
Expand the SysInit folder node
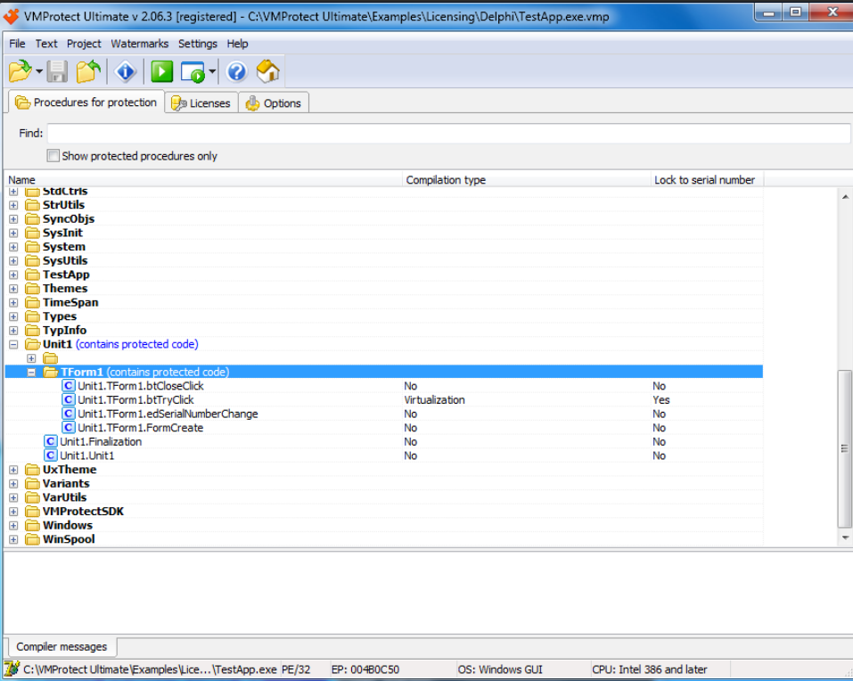(x=13, y=233)
